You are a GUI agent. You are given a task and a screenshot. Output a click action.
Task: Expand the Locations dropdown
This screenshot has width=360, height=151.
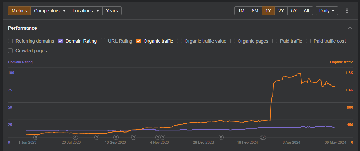click(86, 11)
